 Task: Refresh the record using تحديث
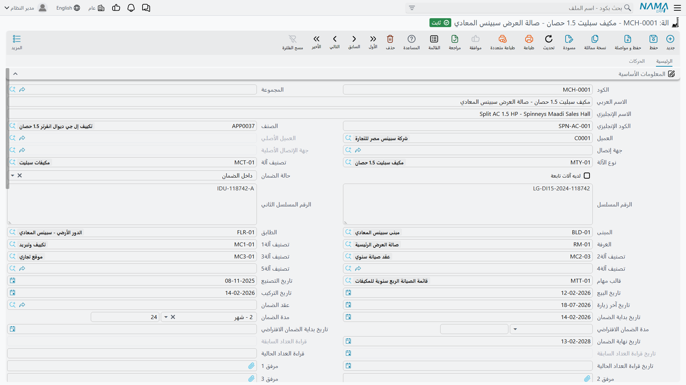(x=549, y=42)
